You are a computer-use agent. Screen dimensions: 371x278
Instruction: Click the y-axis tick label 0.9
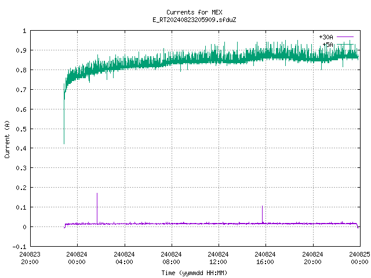[x=21, y=50]
